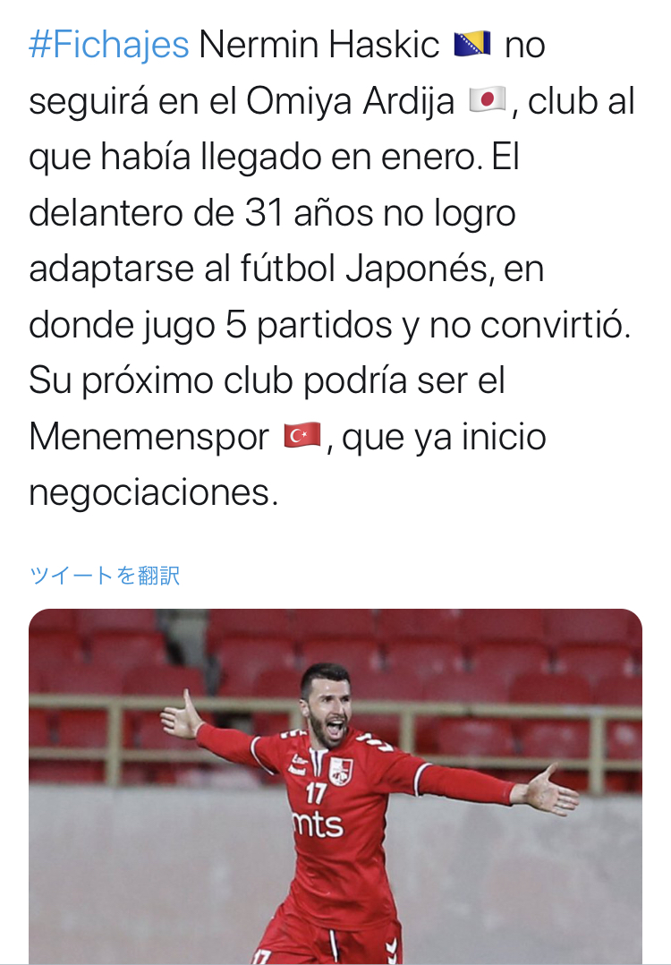The width and height of the screenshot is (671, 965).
Task: Open the #Fichajes hashtag link
Action: tap(109, 46)
